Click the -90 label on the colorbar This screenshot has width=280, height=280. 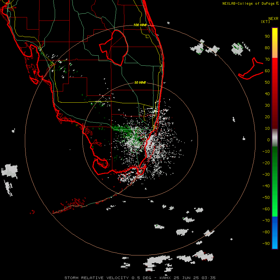(266, 243)
